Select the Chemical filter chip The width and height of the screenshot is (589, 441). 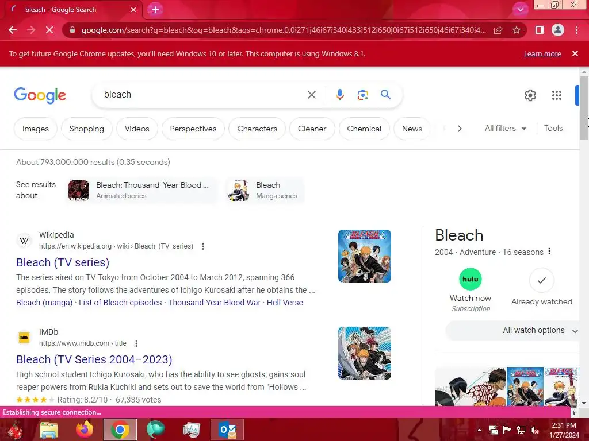pyautogui.click(x=364, y=129)
